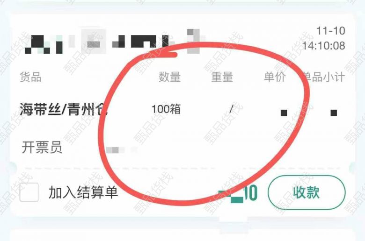
Task: Click the 货品 column header
Action: (30, 77)
